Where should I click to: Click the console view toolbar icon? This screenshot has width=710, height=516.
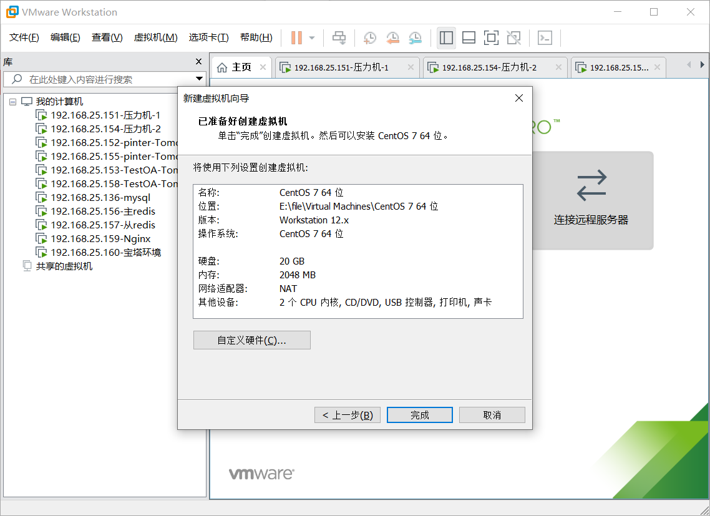[545, 37]
